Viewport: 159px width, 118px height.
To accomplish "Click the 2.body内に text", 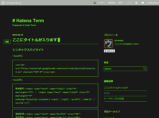I will pyautogui.click(x=17, y=80).
